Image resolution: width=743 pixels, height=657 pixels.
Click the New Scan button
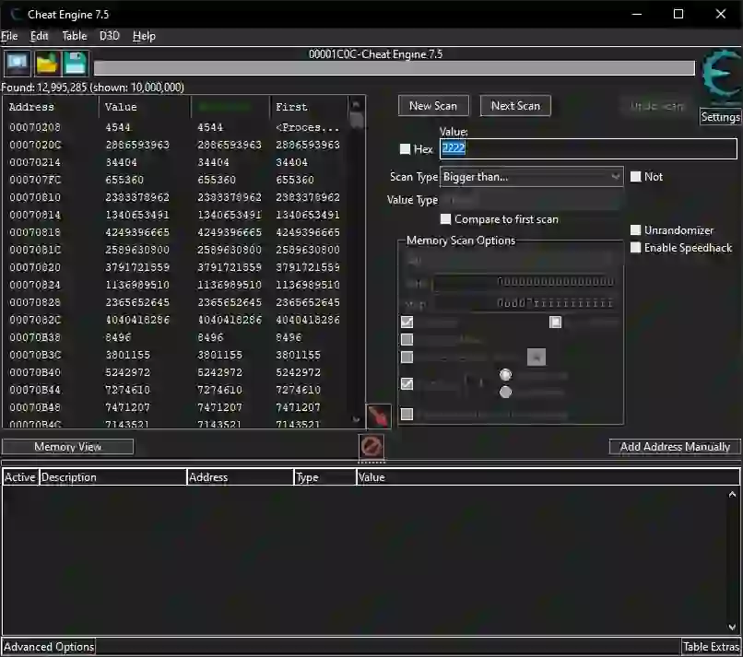coord(433,106)
